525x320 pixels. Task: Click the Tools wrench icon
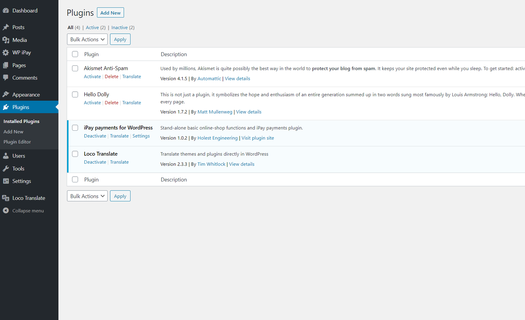[x=6, y=169]
